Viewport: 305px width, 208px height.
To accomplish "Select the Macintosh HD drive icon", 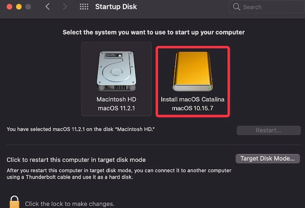I will pyautogui.click(x=116, y=71).
